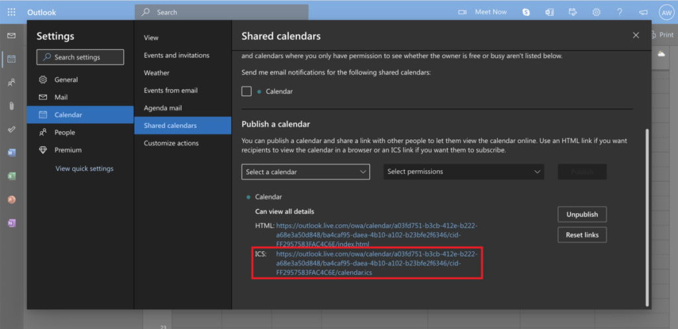This screenshot has width=678, height=329.
Task: Open the PowerPoint app icon in left rail
Action: [12, 200]
